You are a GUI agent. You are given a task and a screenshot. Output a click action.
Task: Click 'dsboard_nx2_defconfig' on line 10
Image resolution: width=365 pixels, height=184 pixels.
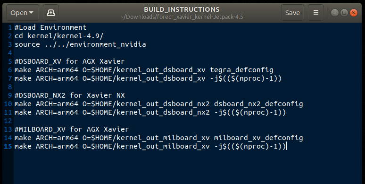pos(258,104)
